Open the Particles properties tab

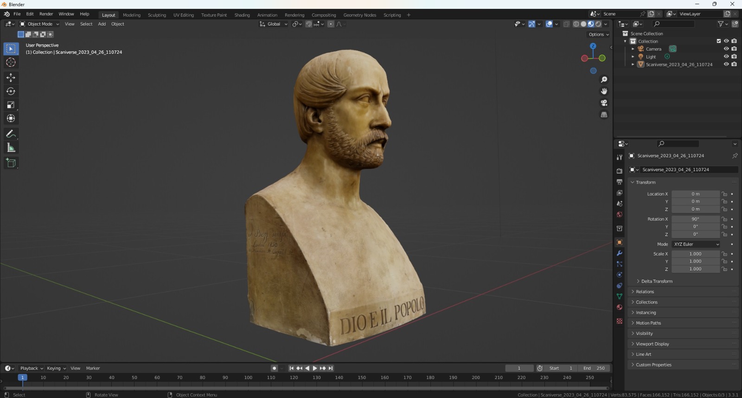(619, 264)
